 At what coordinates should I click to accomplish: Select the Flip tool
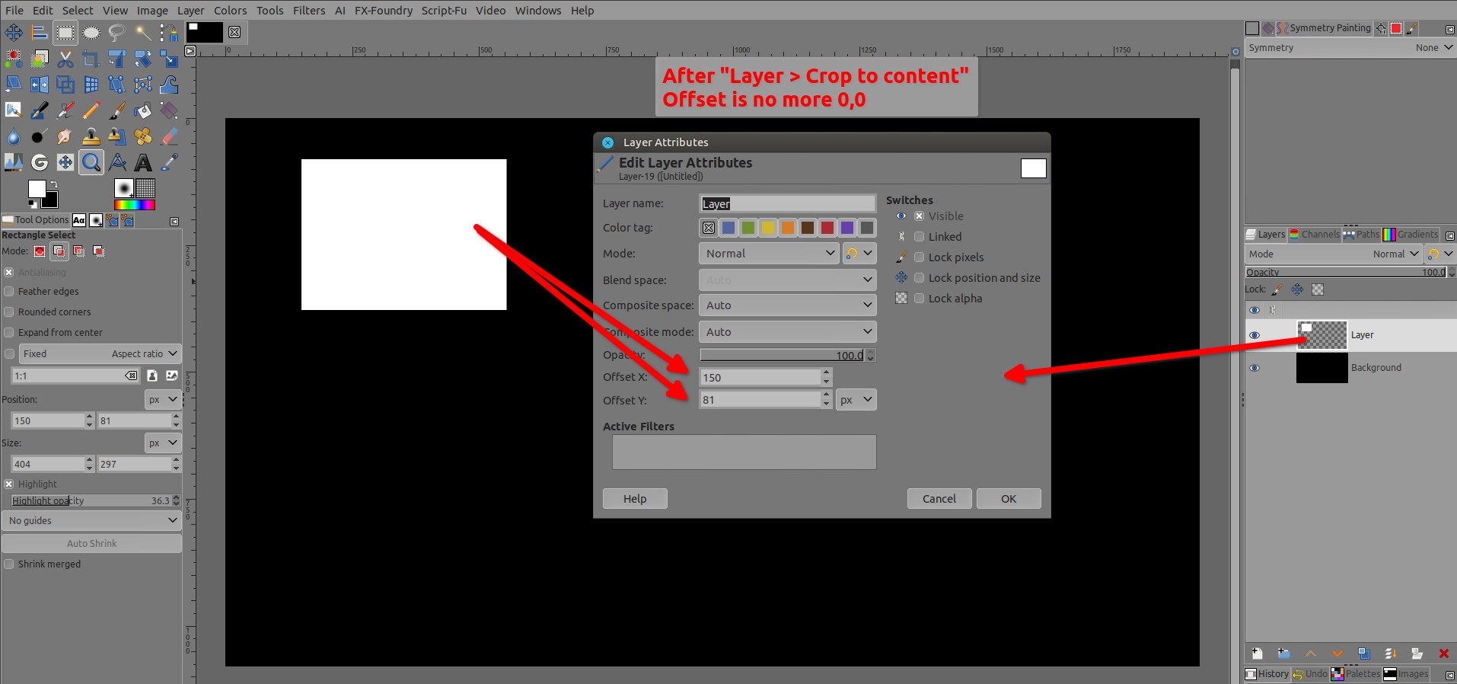(x=40, y=85)
